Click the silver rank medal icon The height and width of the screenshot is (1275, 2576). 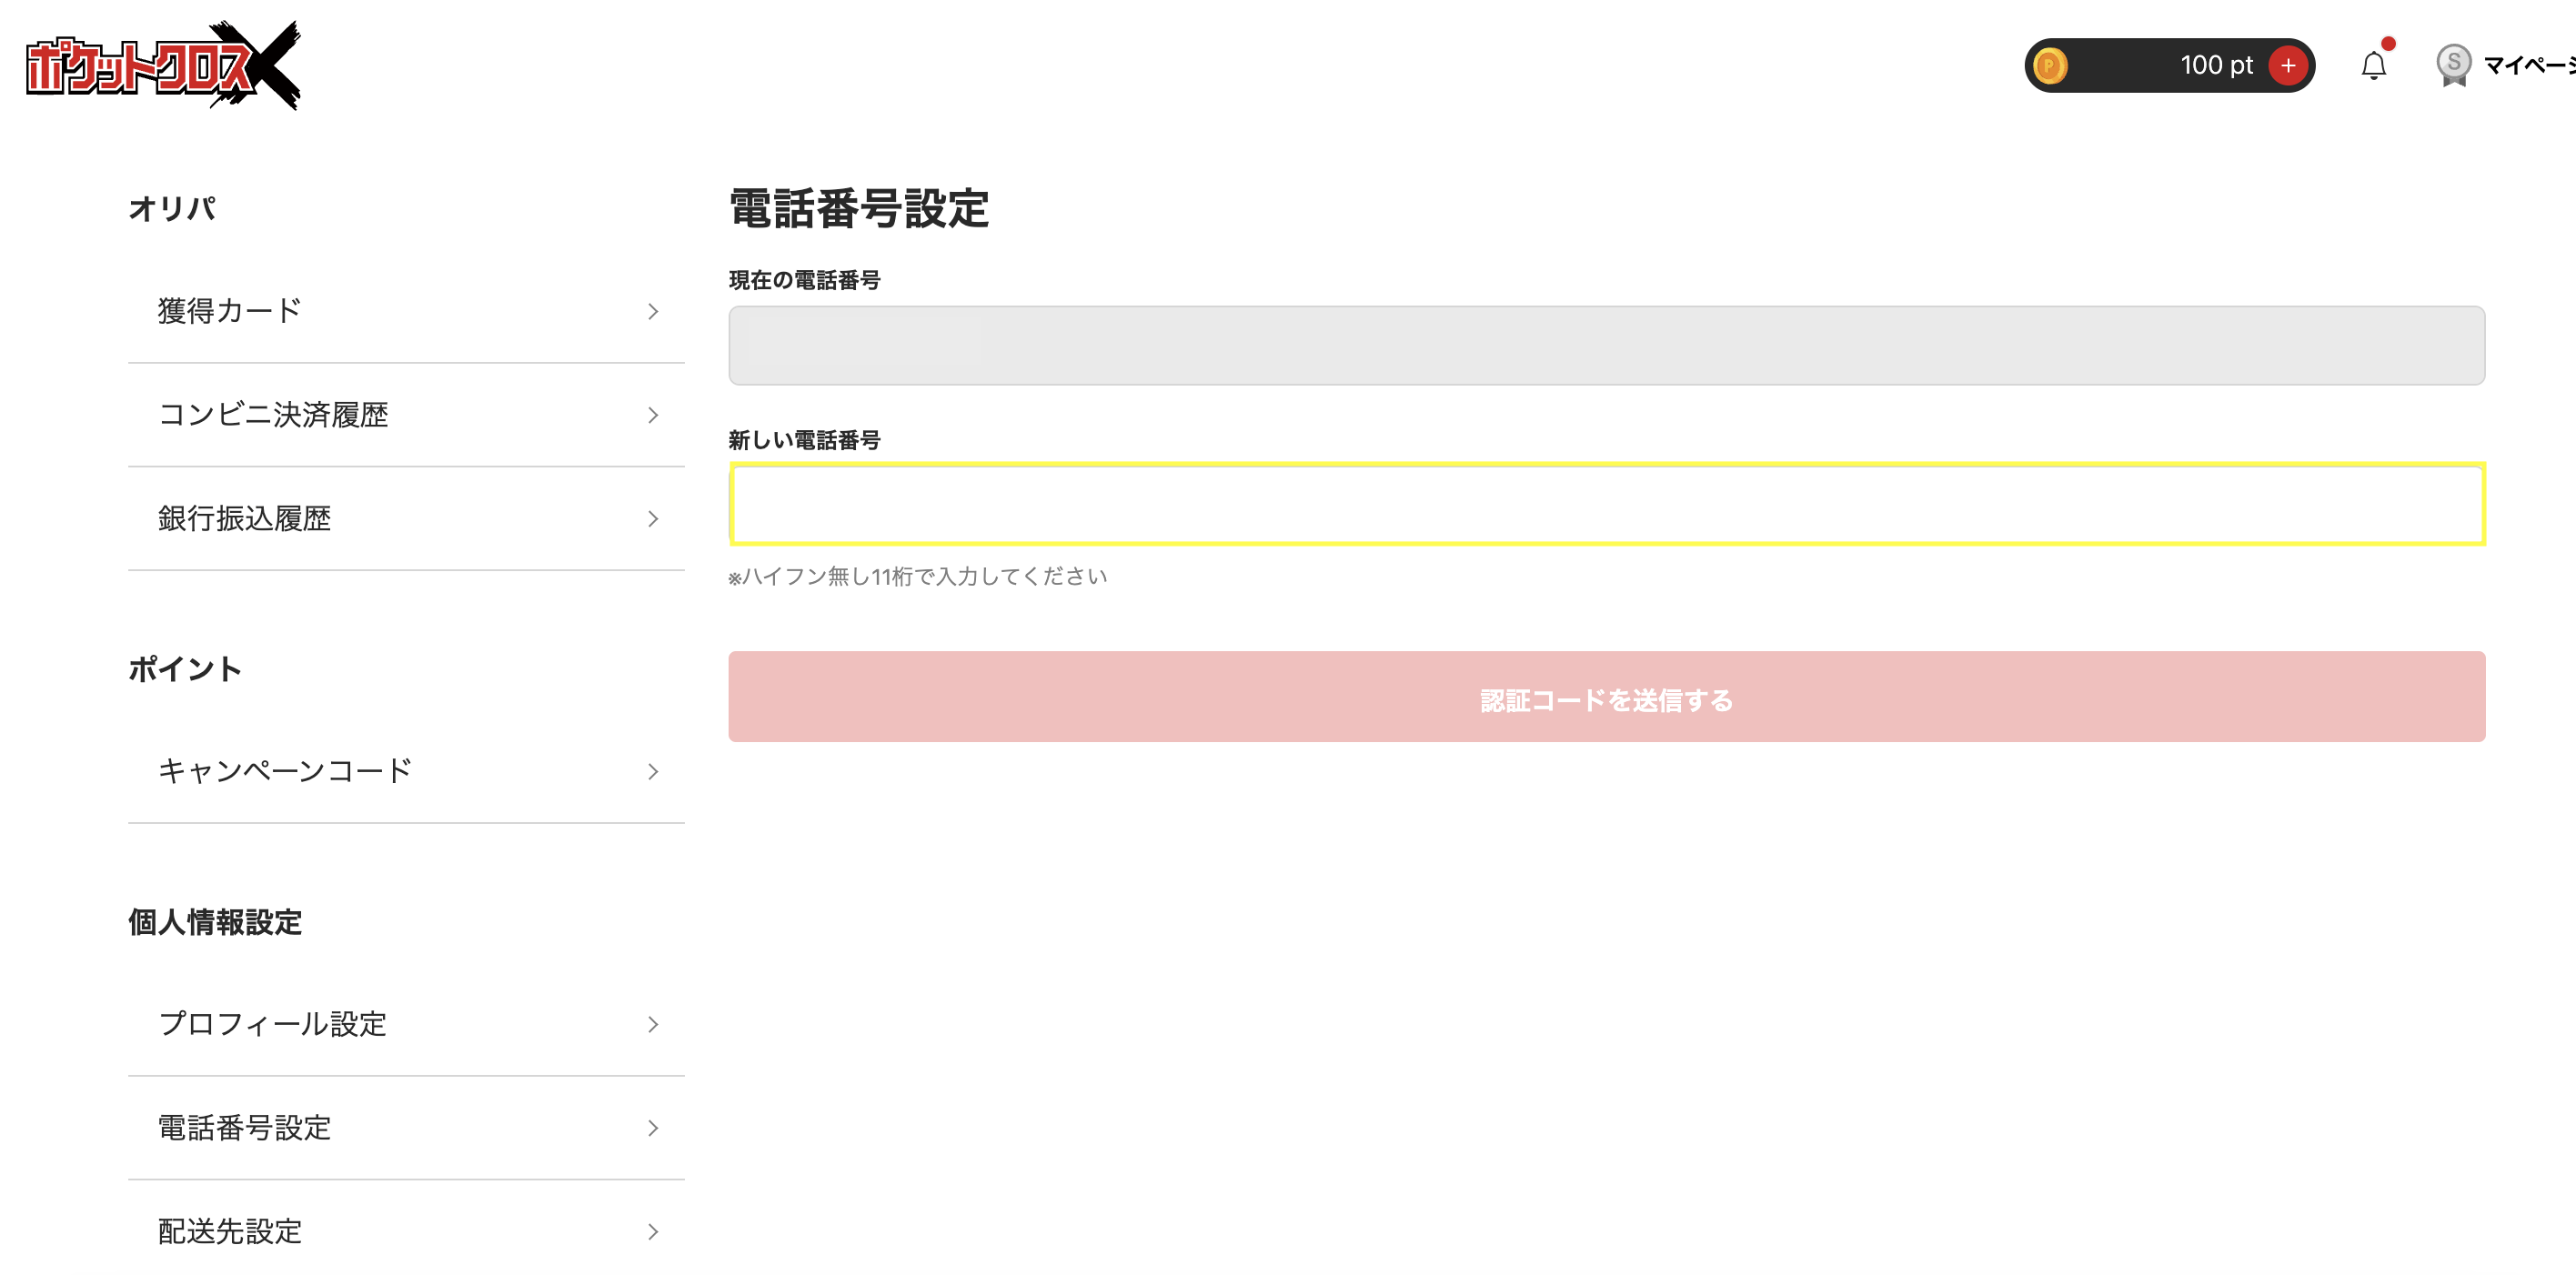[2453, 66]
